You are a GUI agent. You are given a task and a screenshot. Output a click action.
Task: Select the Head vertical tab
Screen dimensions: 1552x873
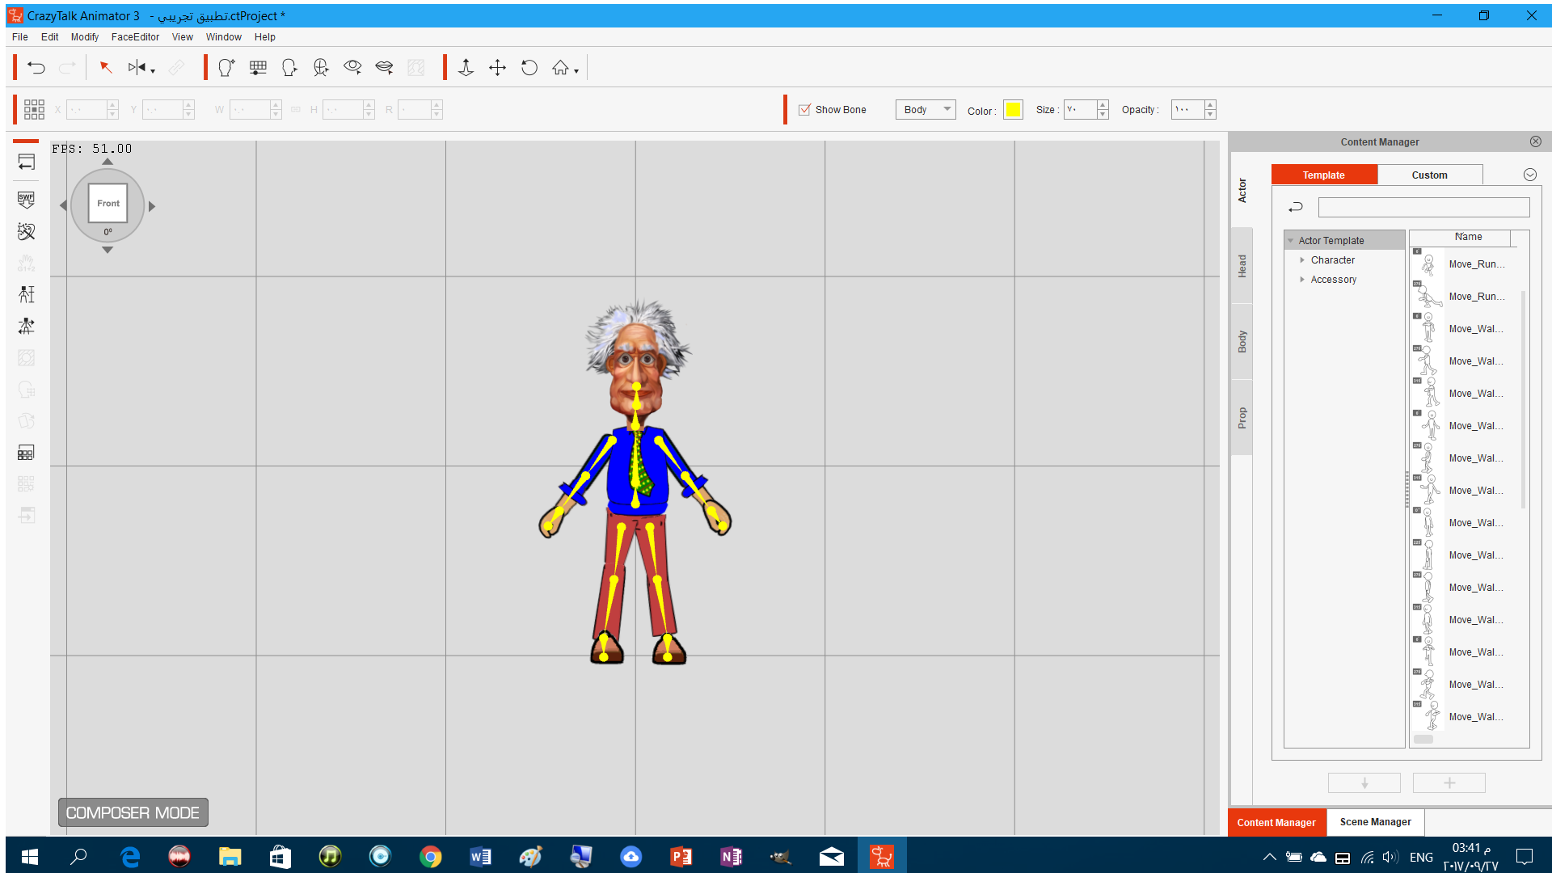1242,266
